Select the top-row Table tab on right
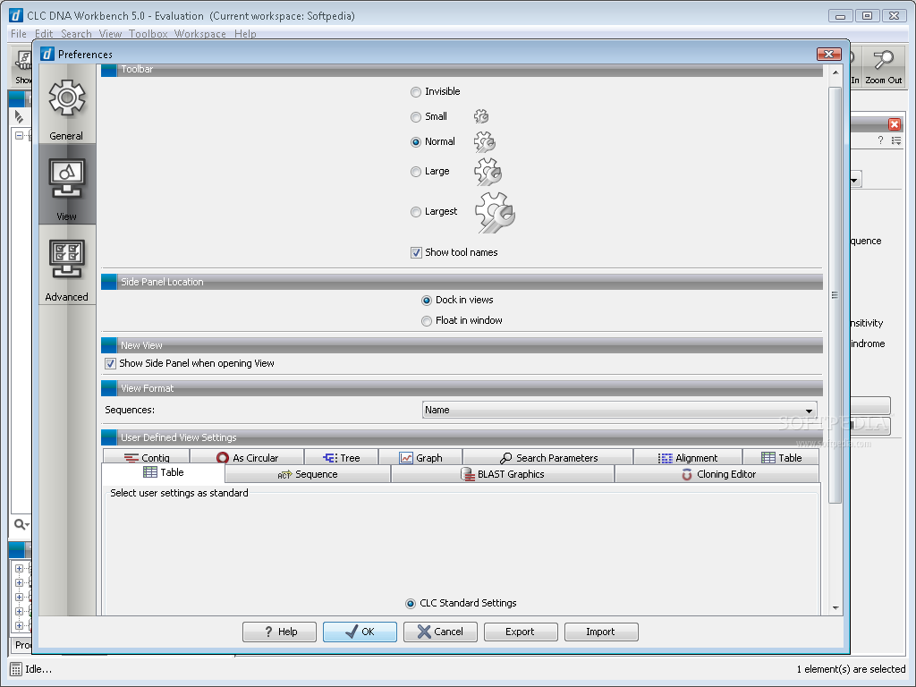916x687 pixels. (781, 457)
